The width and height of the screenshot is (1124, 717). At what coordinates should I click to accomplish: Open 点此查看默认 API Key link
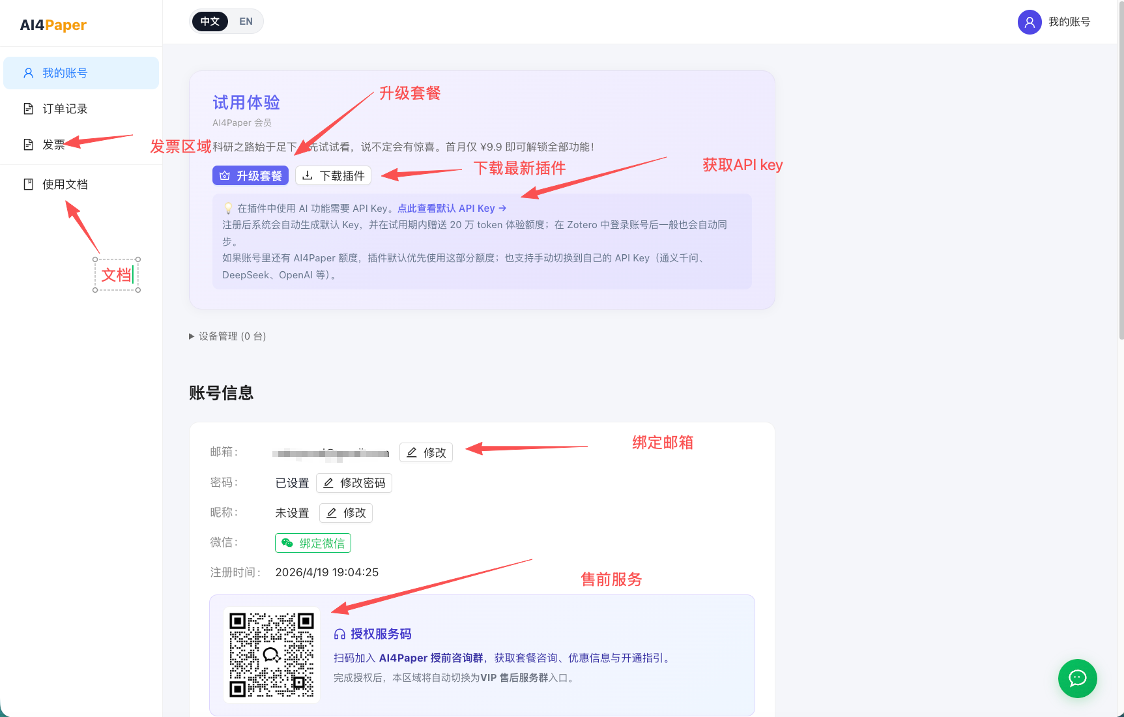452,209
